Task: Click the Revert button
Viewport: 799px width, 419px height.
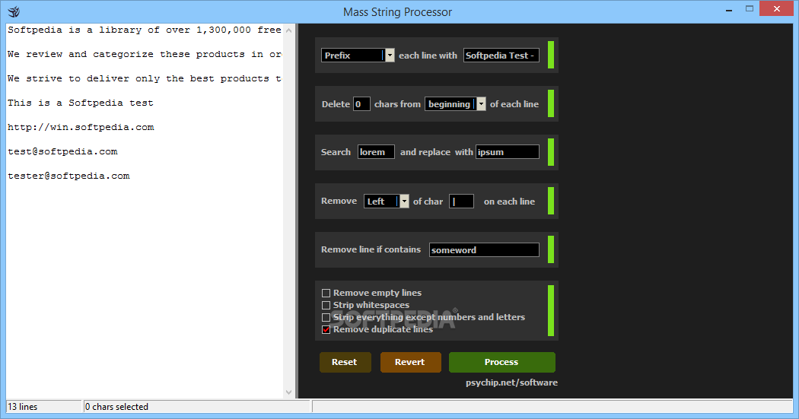Action: point(410,362)
